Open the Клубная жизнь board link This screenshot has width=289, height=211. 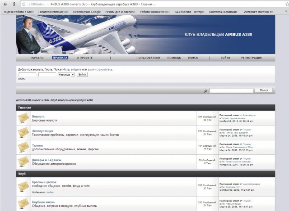point(43,202)
